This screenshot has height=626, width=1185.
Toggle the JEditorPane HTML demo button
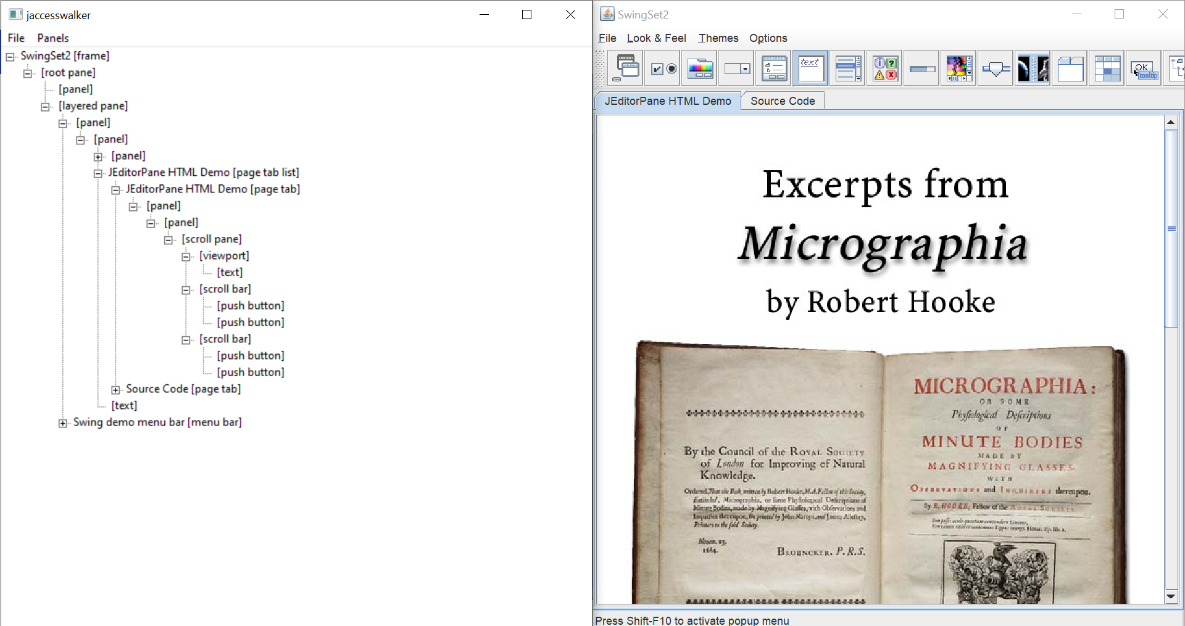(x=811, y=68)
